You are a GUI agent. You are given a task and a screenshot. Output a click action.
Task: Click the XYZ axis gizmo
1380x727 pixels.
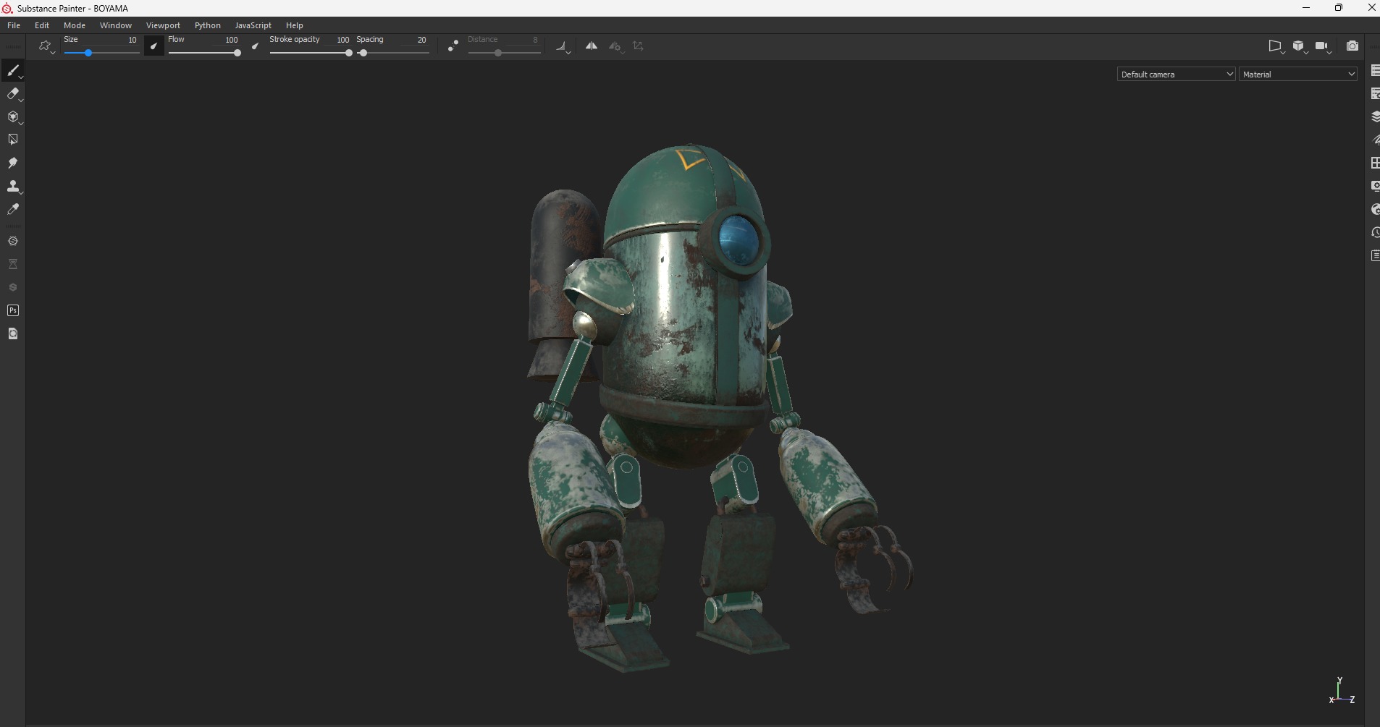[1342, 691]
